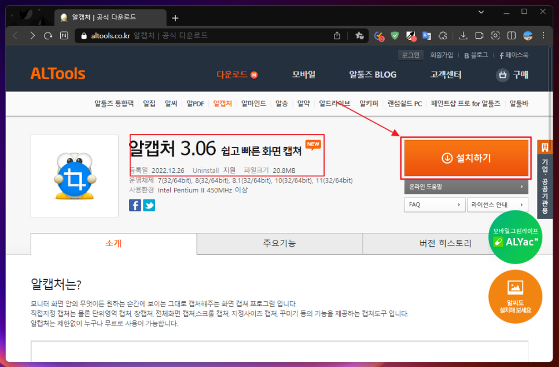Open the browser three-dot menu
The width and height of the screenshot is (559, 367).
point(543,36)
